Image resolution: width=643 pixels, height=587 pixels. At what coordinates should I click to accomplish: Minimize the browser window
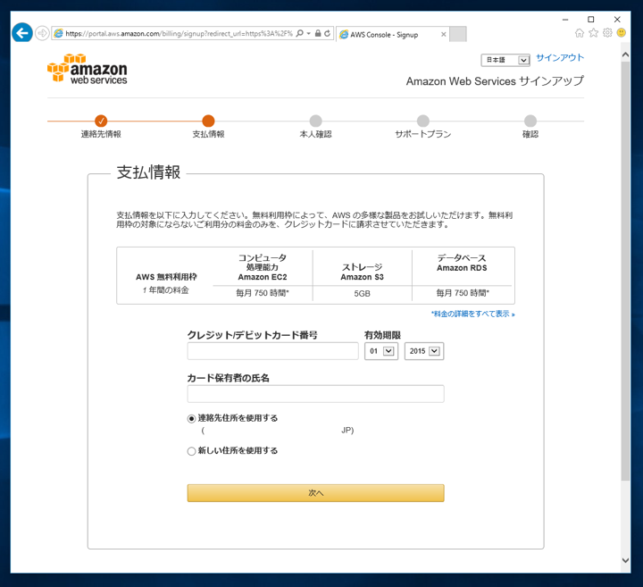(565, 20)
